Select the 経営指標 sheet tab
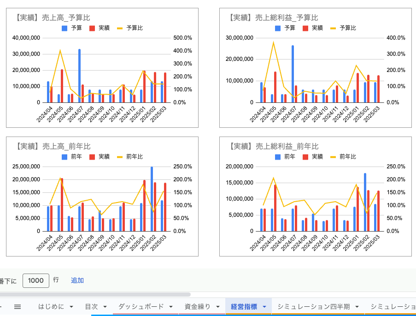Viewport: 416px width, 316px height. 244,307
